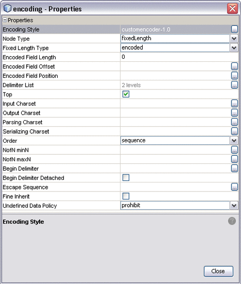The width and height of the screenshot is (241, 284).
Task: Select the Order property label
Action: [10, 141]
